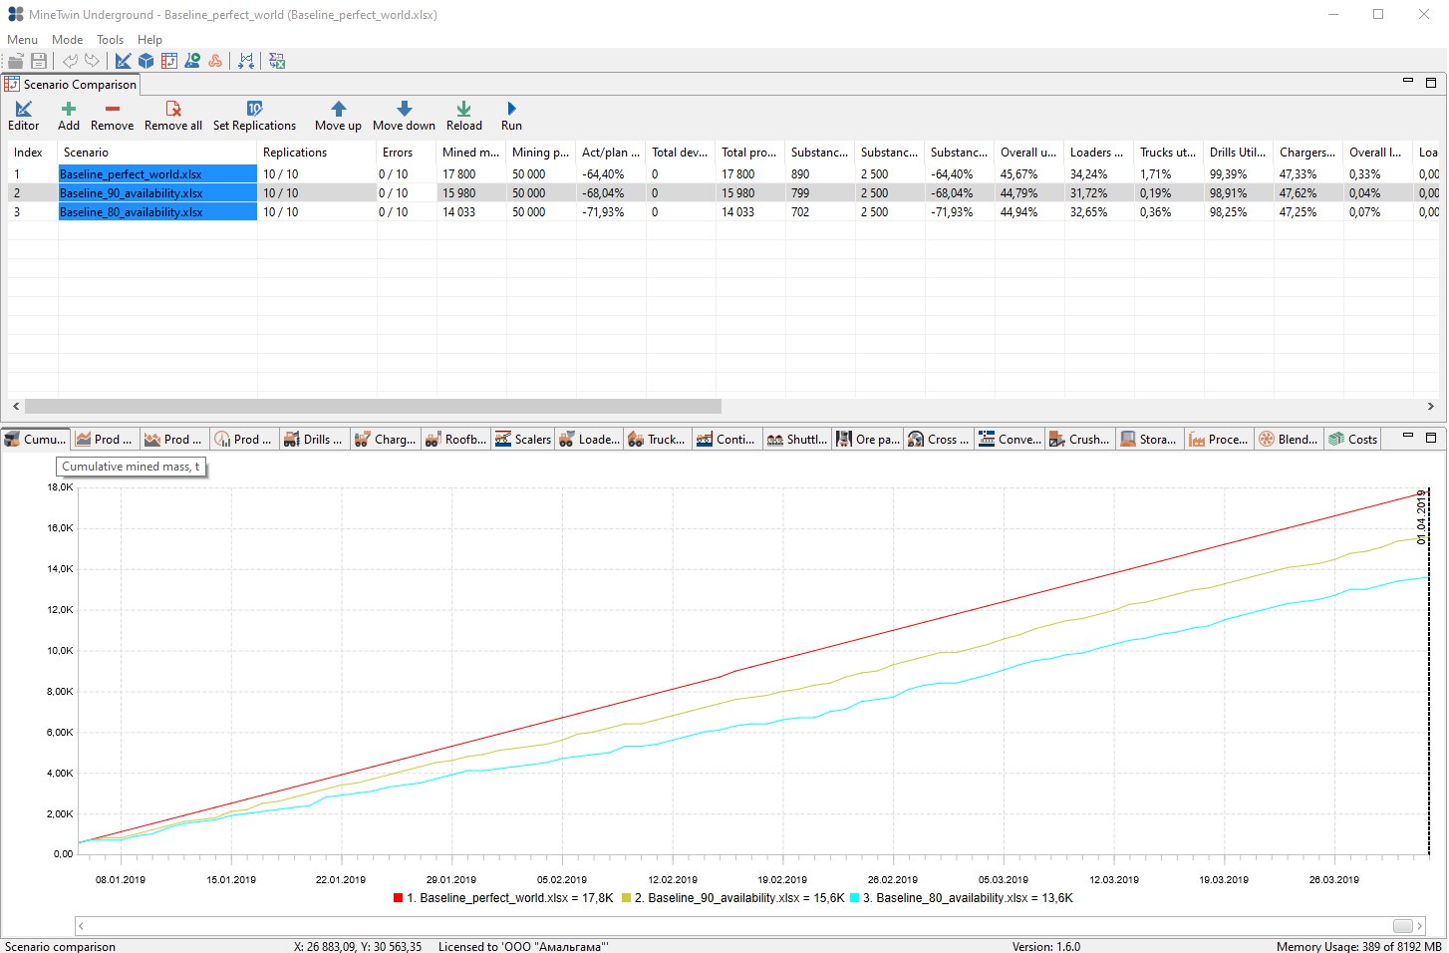
Task: Click the red Baseline_perfect_world legend swatch
Action: [399, 898]
